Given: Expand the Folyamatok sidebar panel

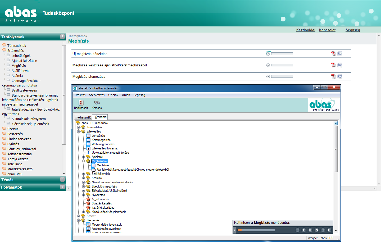Looking at the screenshot, I should click(62, 187).
